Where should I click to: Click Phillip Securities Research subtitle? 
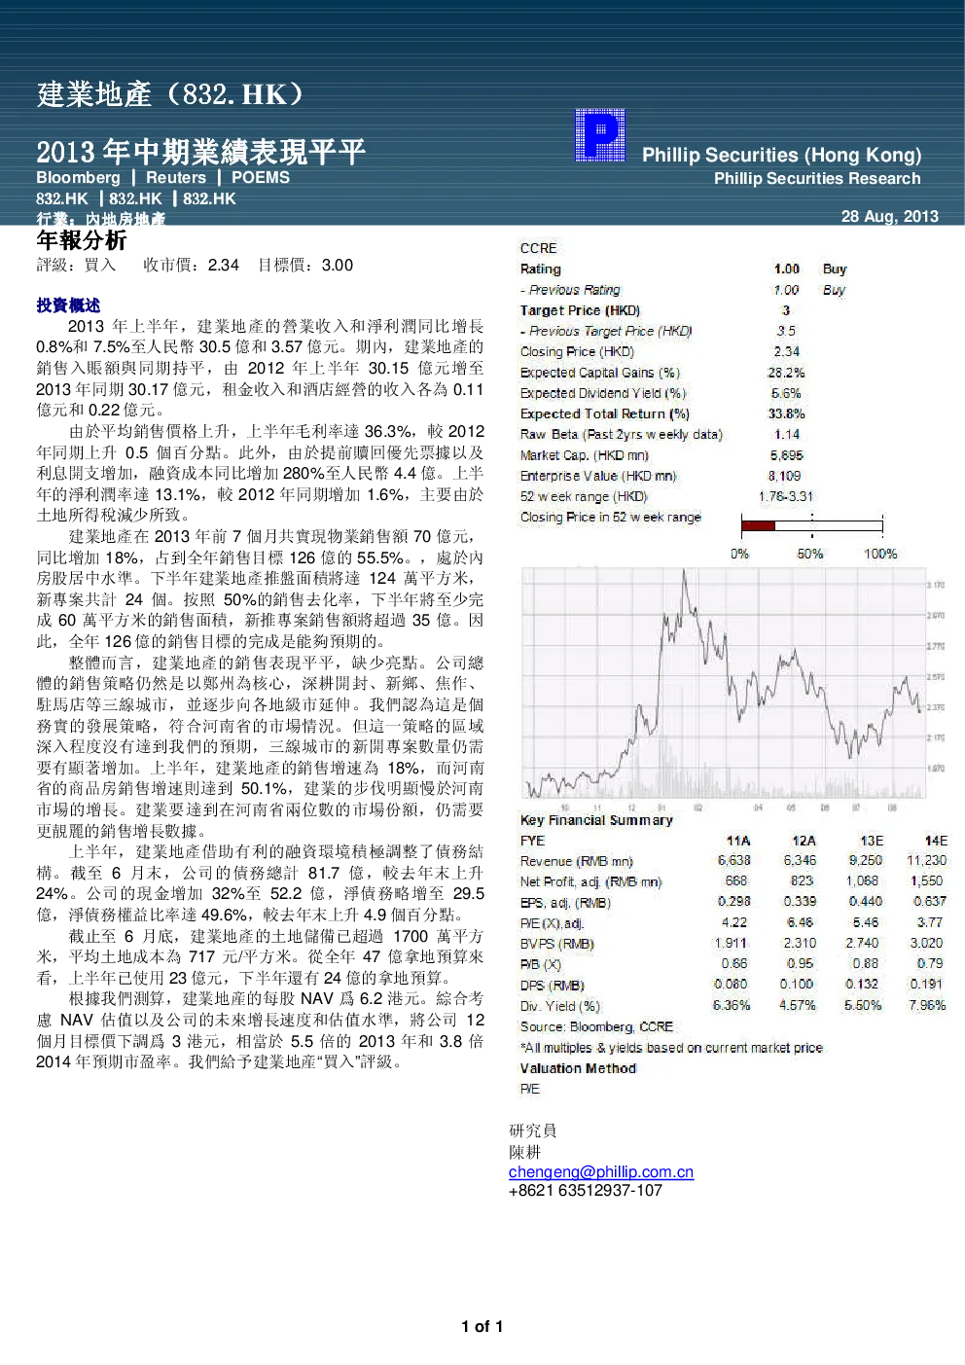[x=817, y=178]
